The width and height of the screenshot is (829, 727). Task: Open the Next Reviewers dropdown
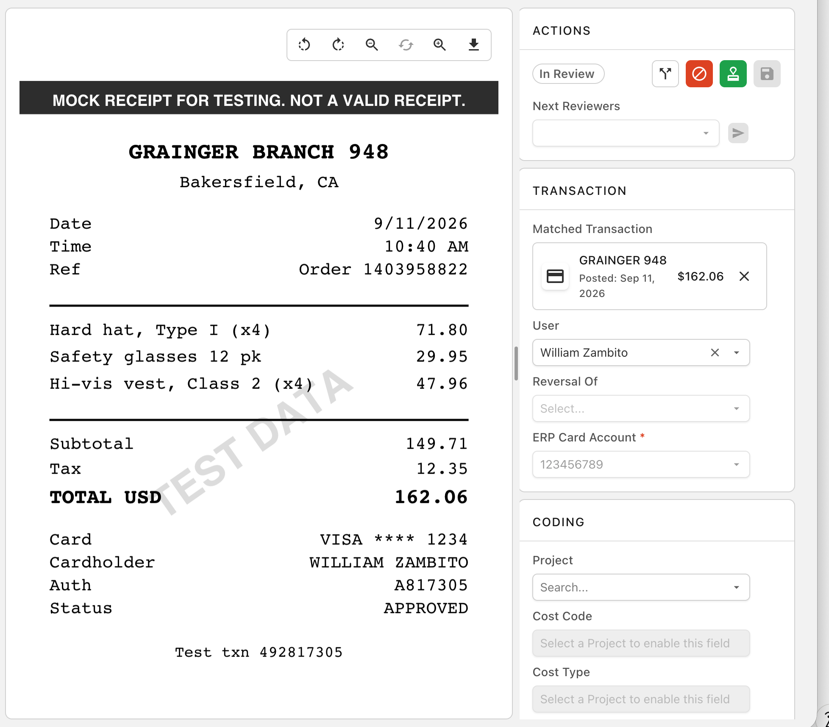tap(626, 133)
